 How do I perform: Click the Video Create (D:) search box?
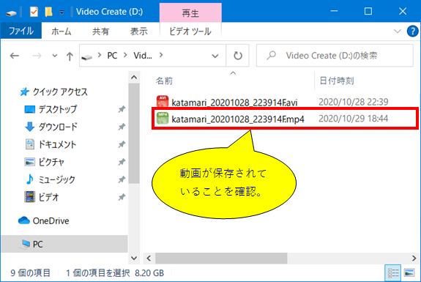[x=335, y=56]
